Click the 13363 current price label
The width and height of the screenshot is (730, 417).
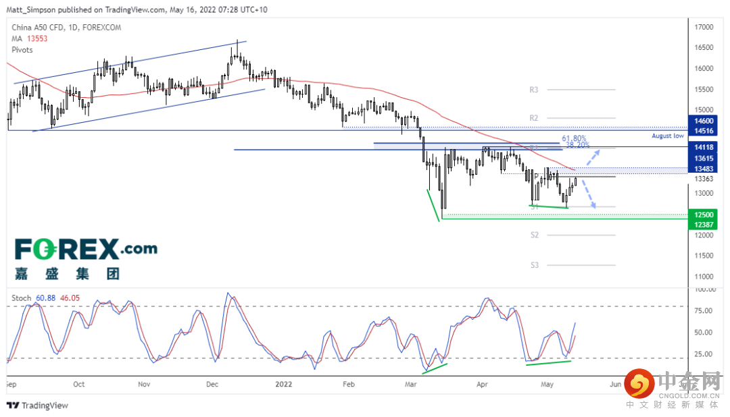(704, 179)
